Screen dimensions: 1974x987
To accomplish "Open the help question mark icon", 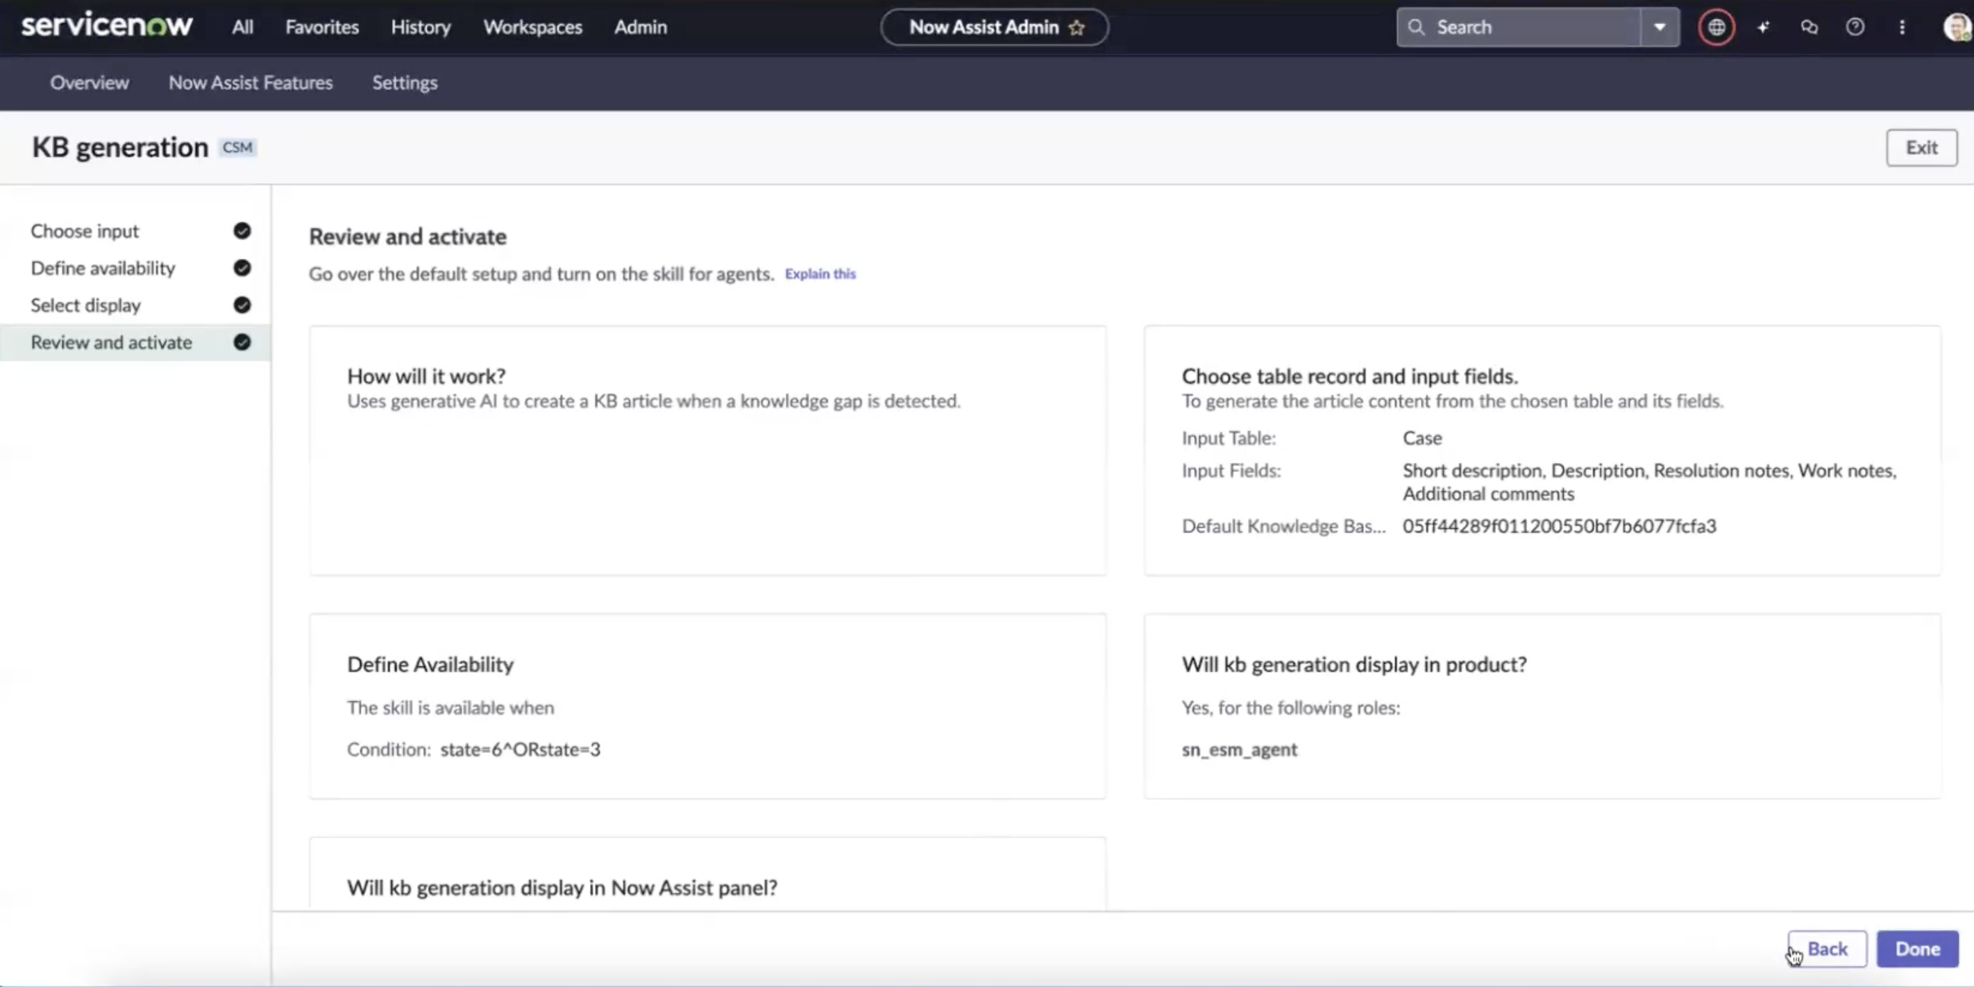I will click(1855, 28).
